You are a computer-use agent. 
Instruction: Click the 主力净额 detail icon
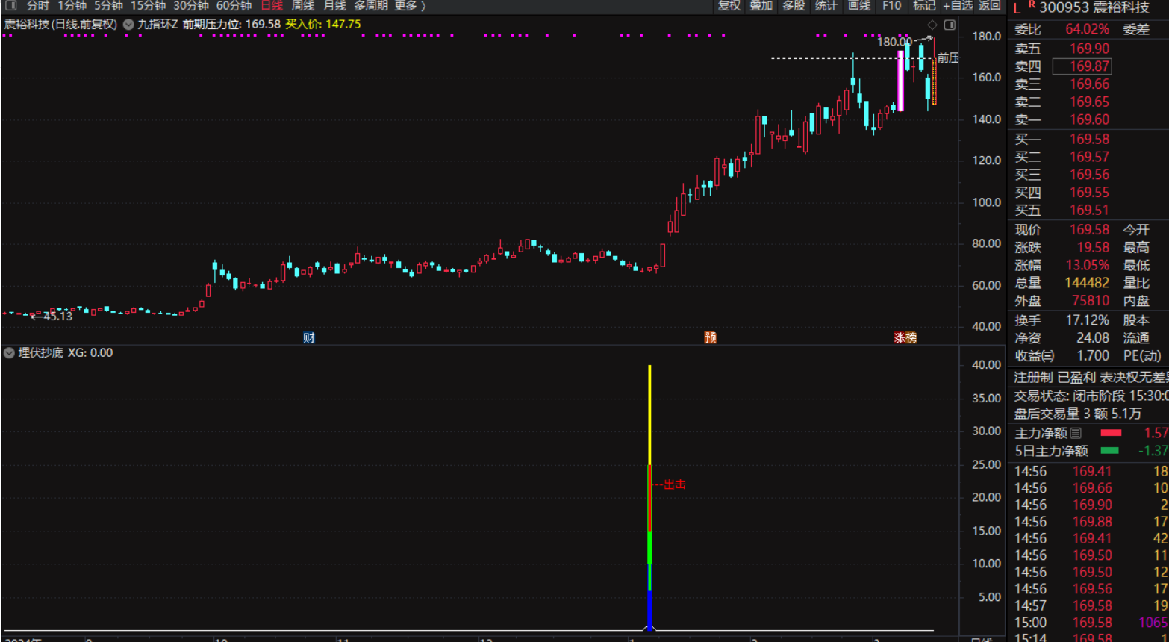click(x=1076, y=433)
